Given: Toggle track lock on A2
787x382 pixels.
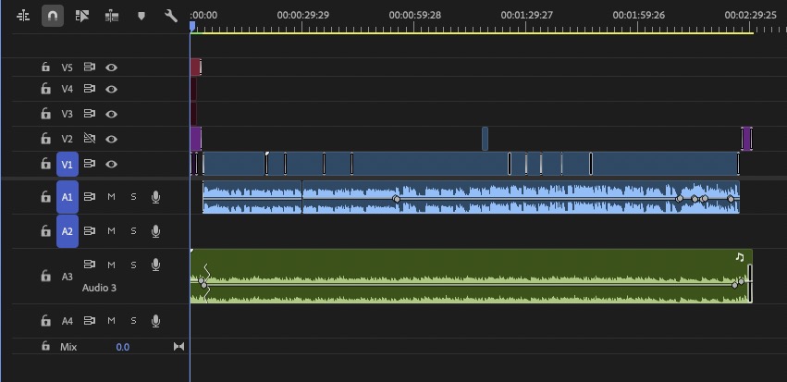Looking at the screenshot, I should [x=45, y=231].
